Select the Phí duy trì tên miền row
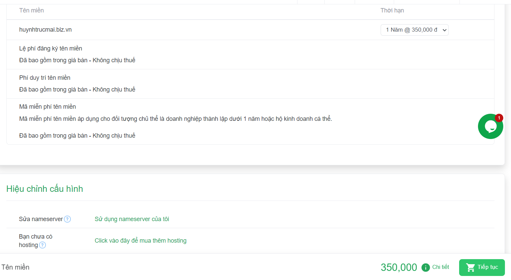 250,84
